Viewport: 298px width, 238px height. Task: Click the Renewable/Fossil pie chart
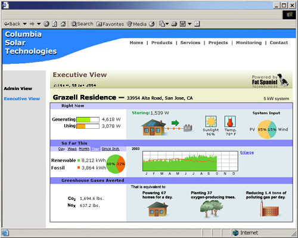point(116,164)
